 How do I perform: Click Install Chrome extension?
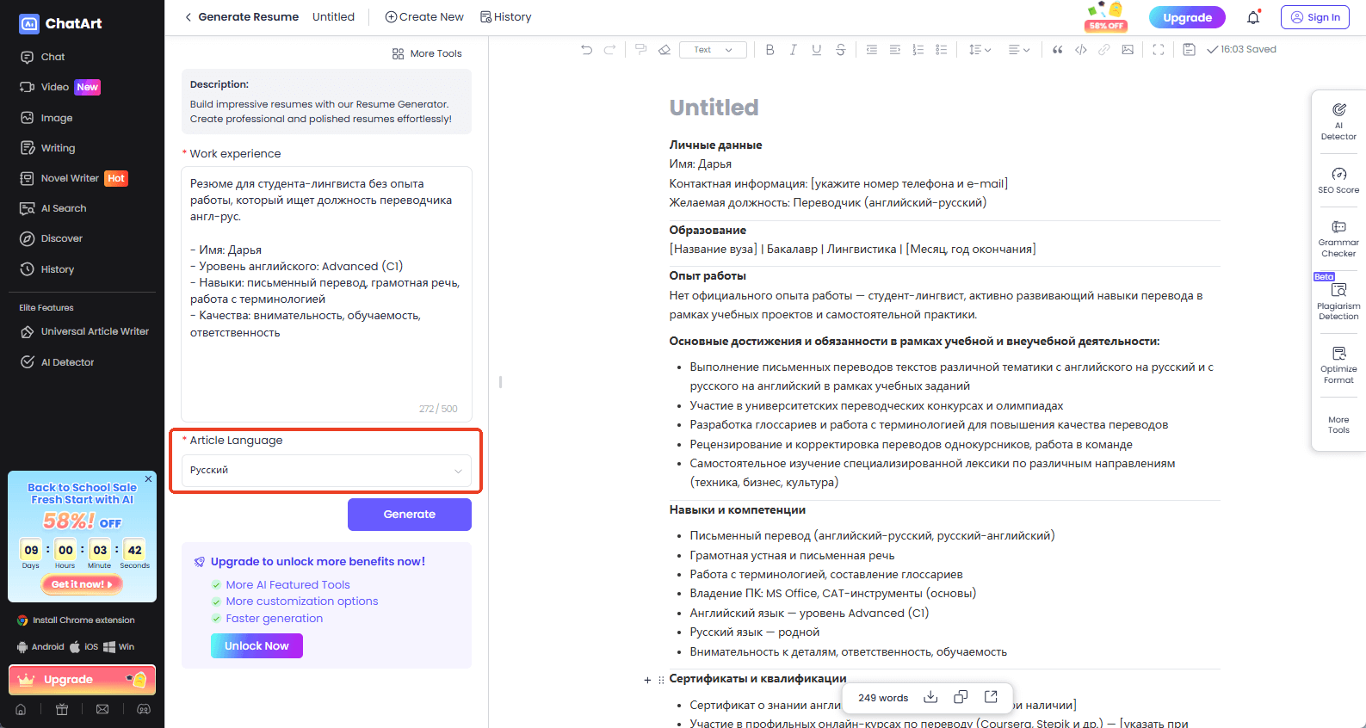pos(76,620)
